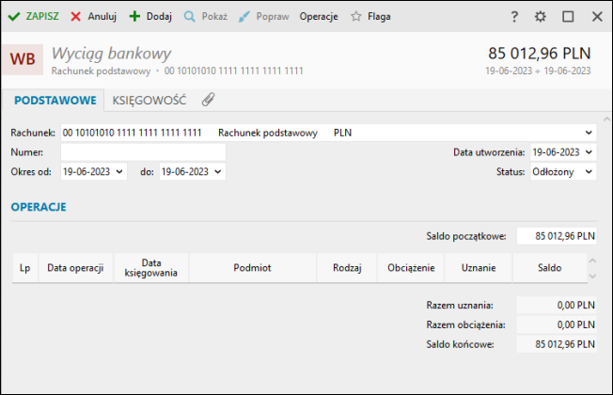Click the Podmiot column header

click(x=252, y=268)
